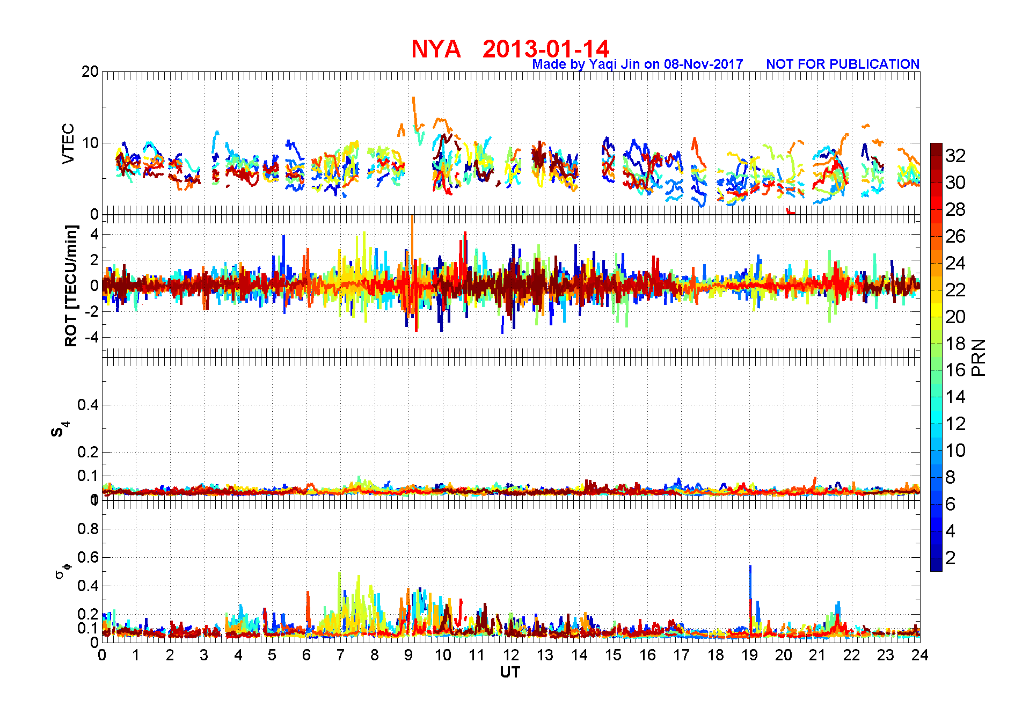Click the 'Made by Yaqi Jin on 08-Nov-2017' text
The image size is (1022, 714).
[638, 64]
